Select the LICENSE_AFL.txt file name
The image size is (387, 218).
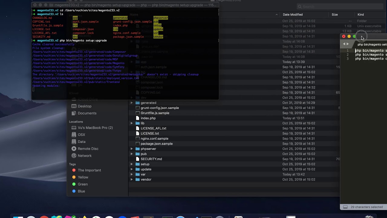pos(153,128)
